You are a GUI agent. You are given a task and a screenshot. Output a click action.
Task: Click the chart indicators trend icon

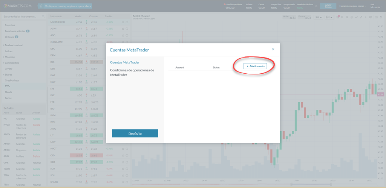[x=357, y=17]
